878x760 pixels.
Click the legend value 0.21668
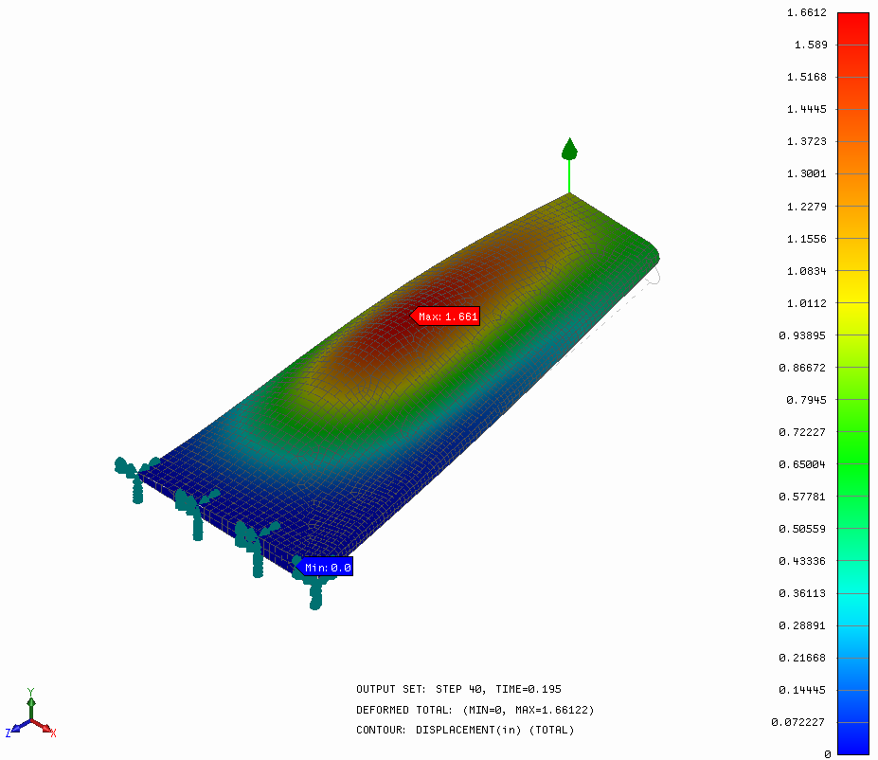coord(802,658)
